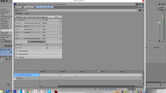Expand the Limit luminance section
Screen dimensions: 166x93
click(x=17, y=51)
